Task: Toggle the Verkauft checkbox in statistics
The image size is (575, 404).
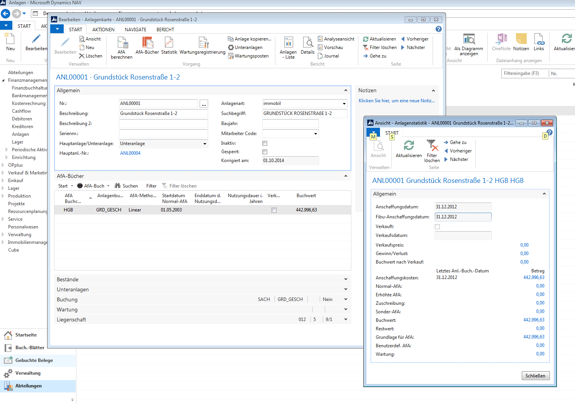Action: pos(437,227)
